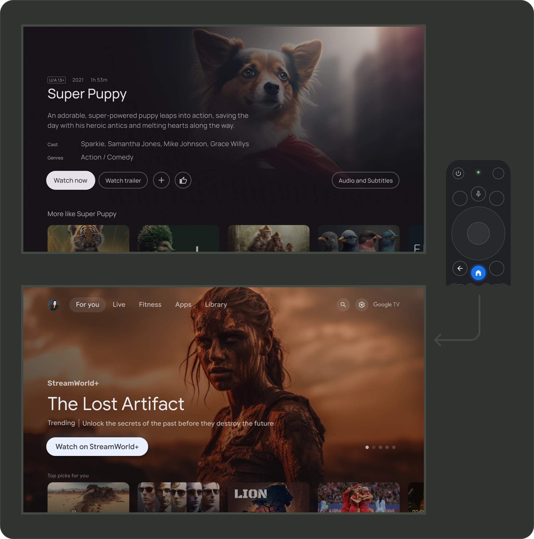
Task: Click the user profile avatar icon
Action: tap(54, 304)
